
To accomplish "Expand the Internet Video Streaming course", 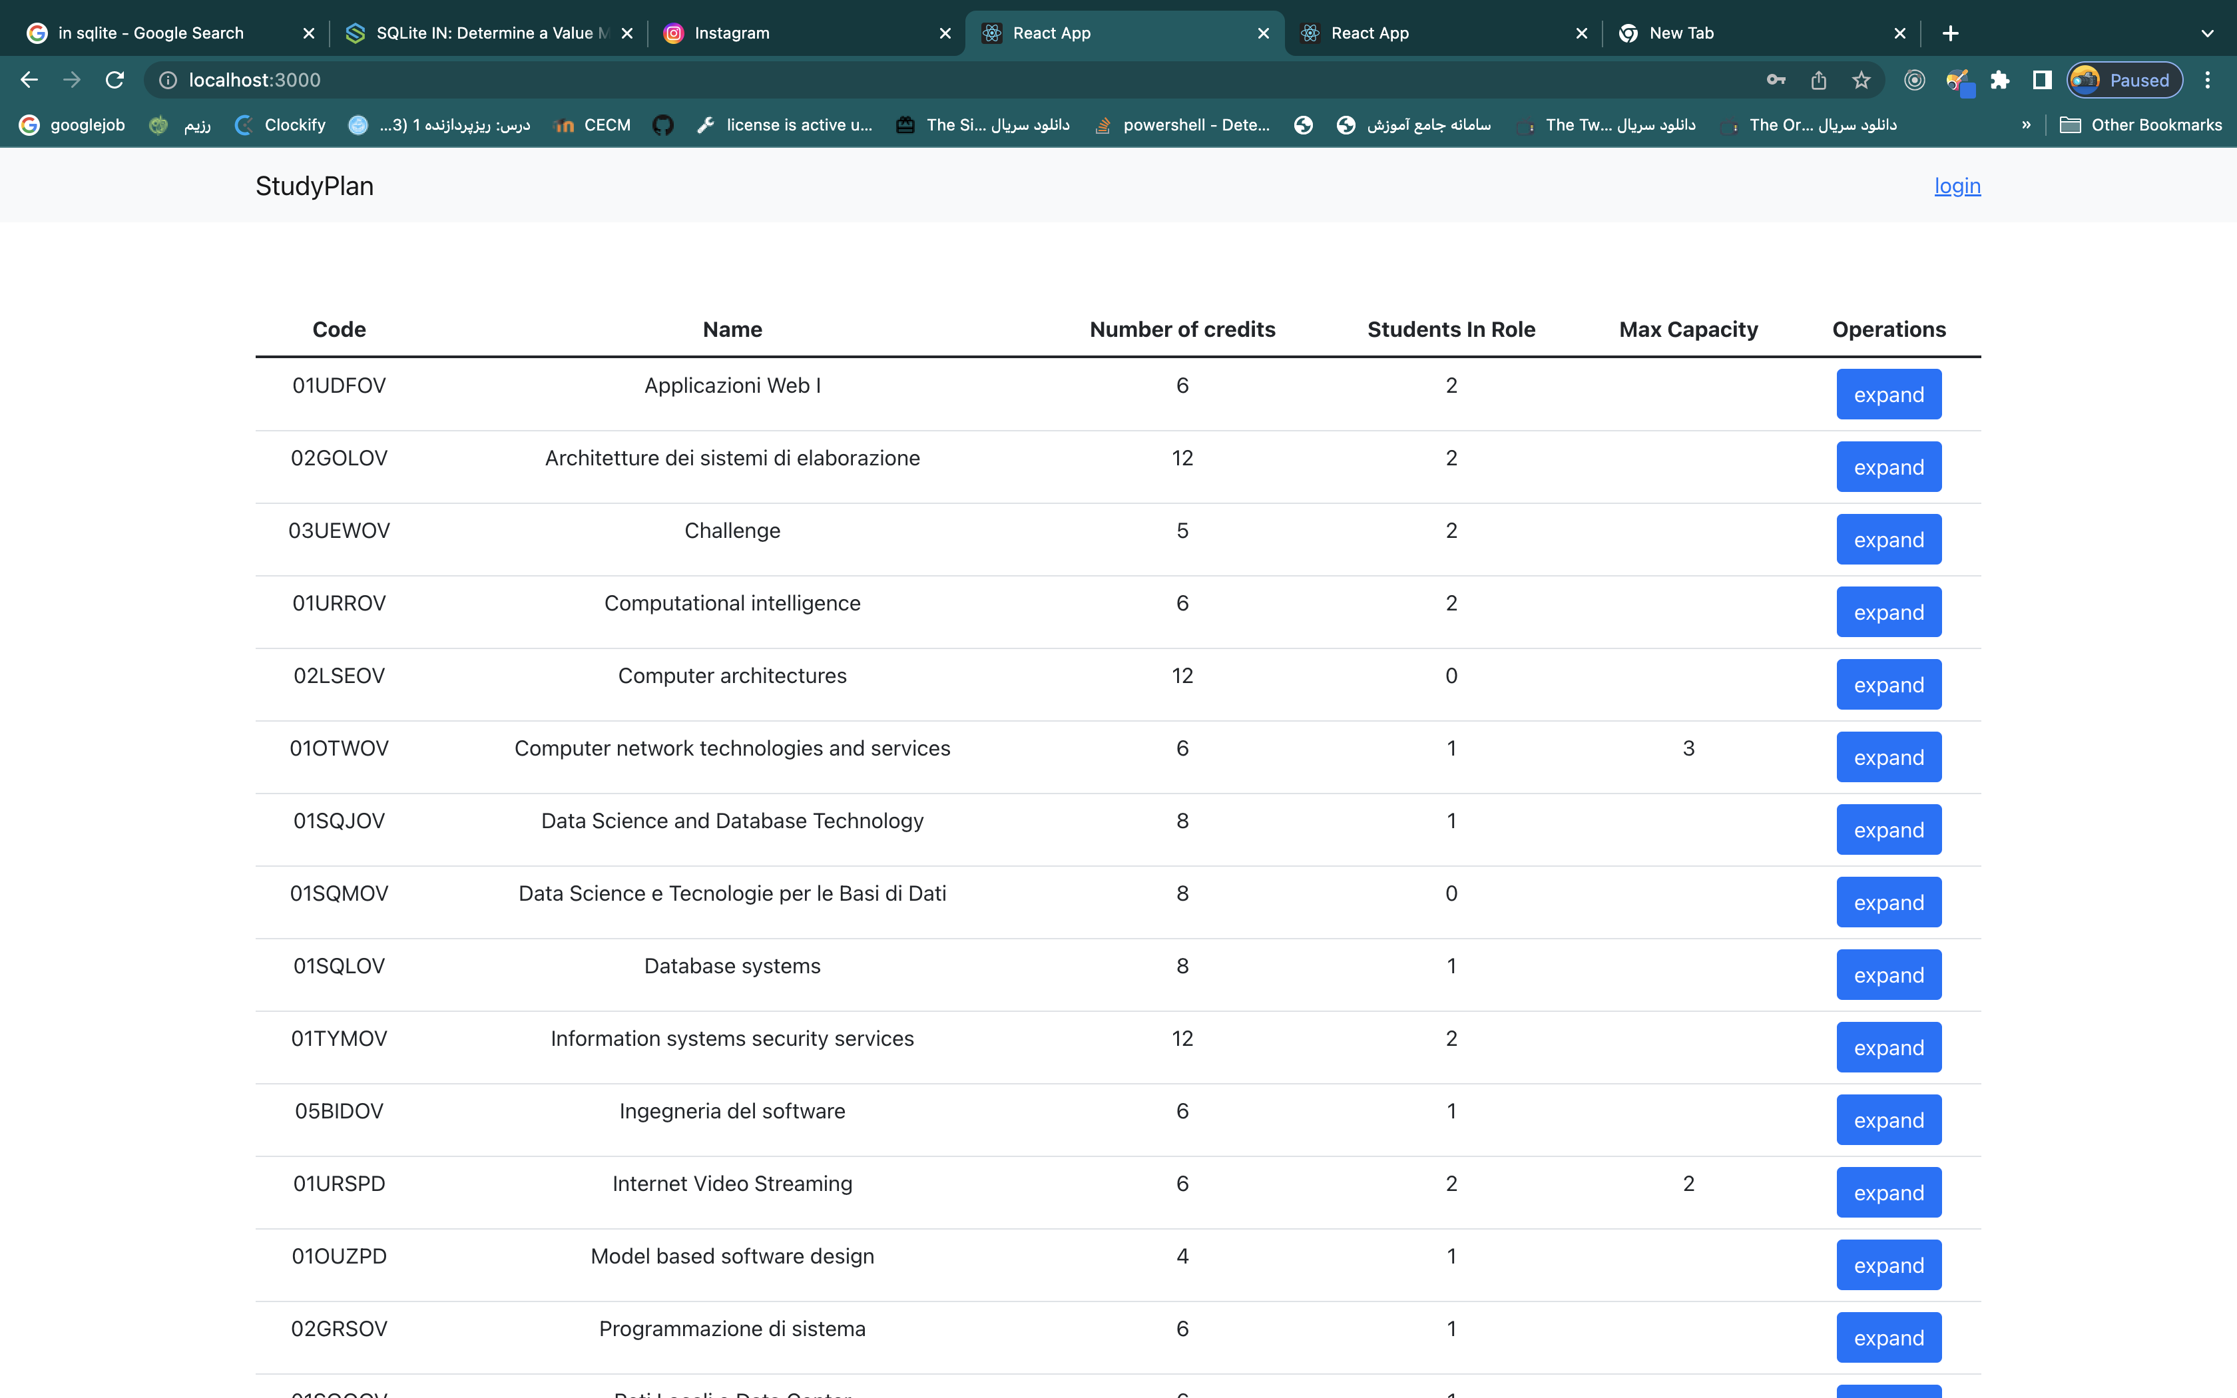I will tap(1887, 1193).
